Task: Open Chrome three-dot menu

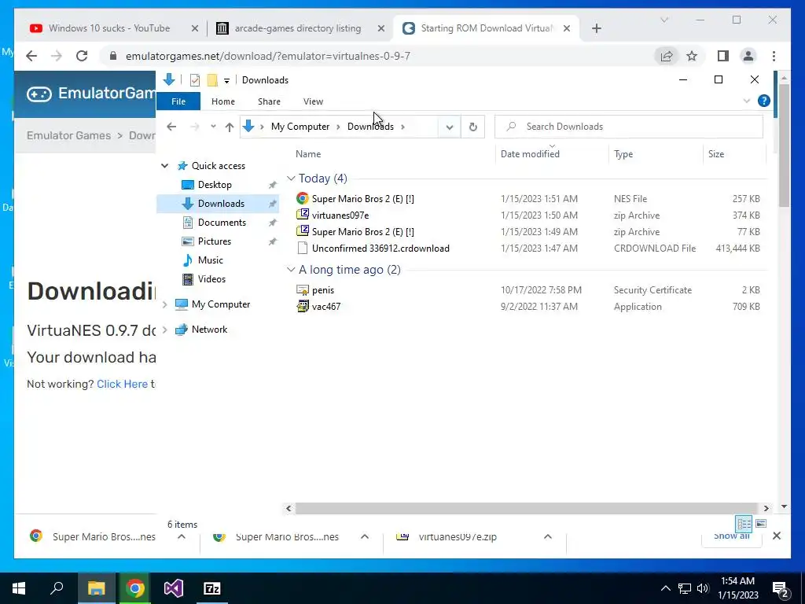Action: coord(774,56)
